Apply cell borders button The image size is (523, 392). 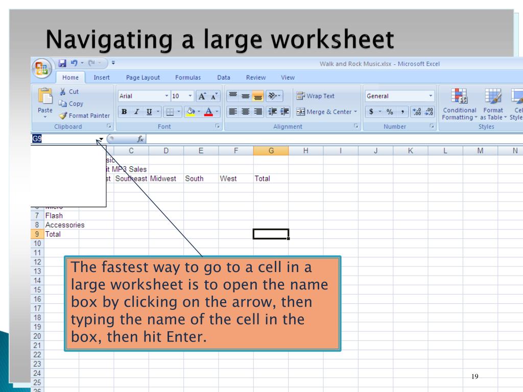pyautogui.click(x=170, y=112)
